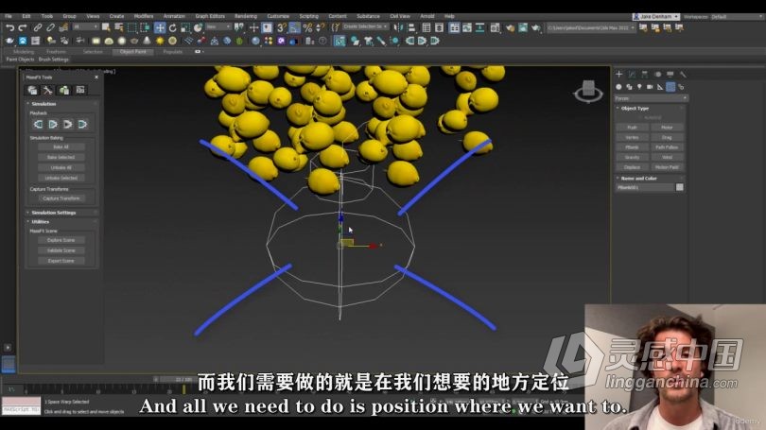Close the MassFX Tools panel

point(96,77)
